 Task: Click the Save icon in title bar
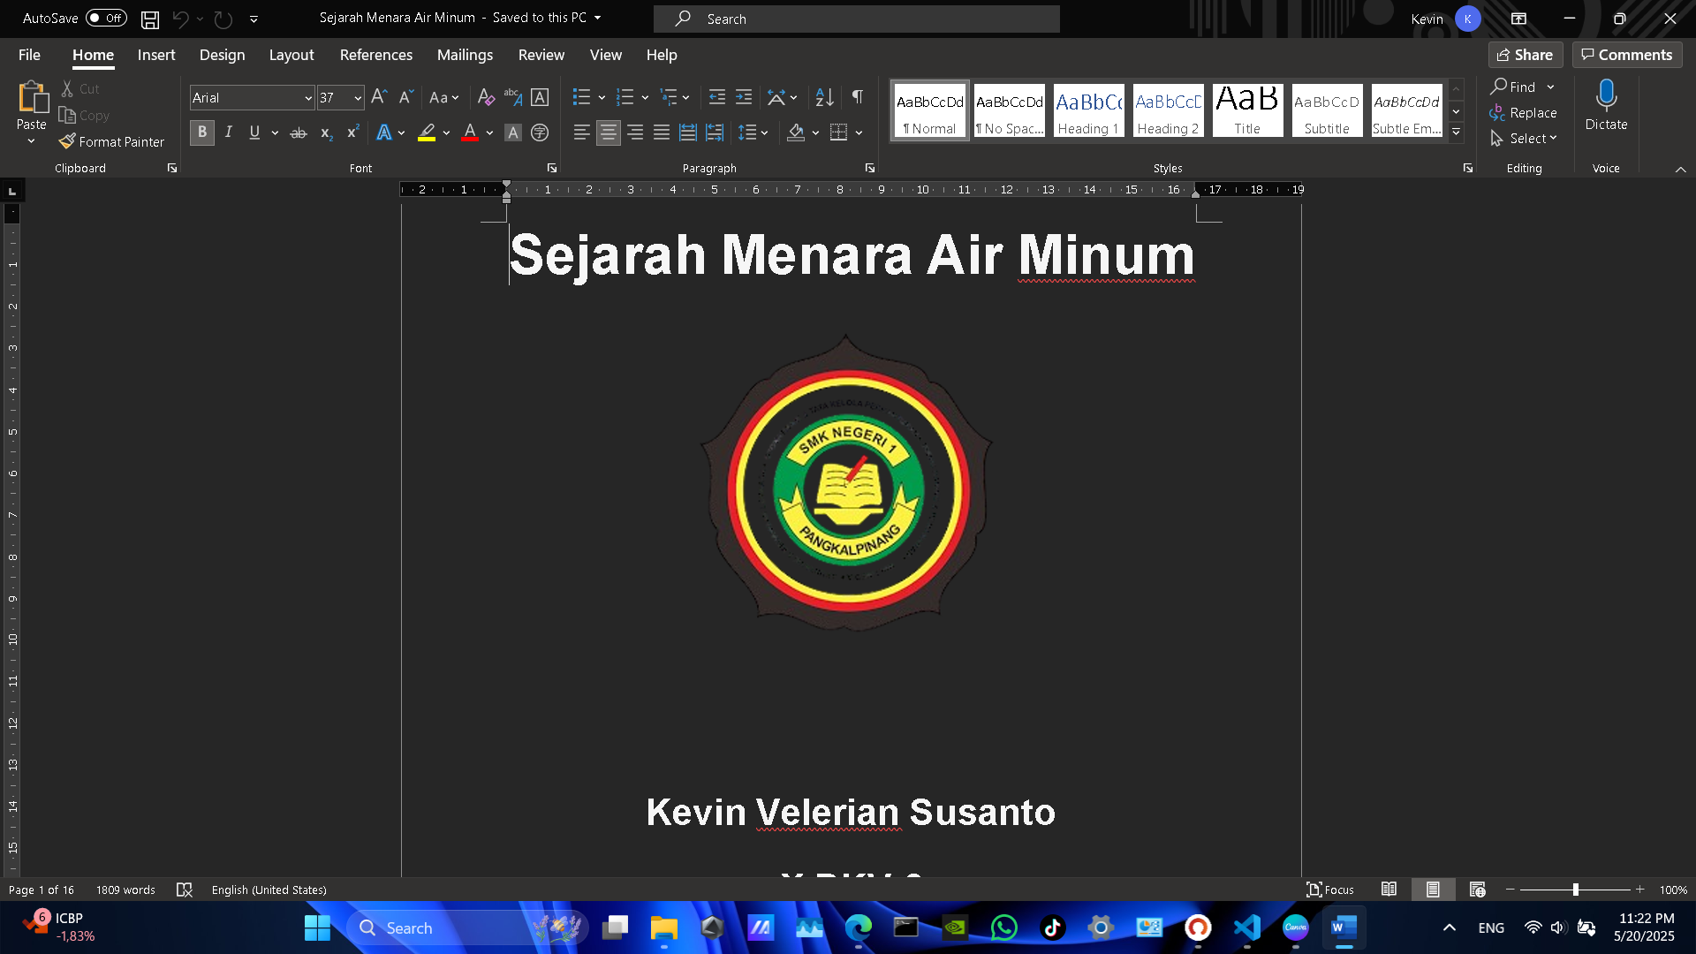coord(150,19)
